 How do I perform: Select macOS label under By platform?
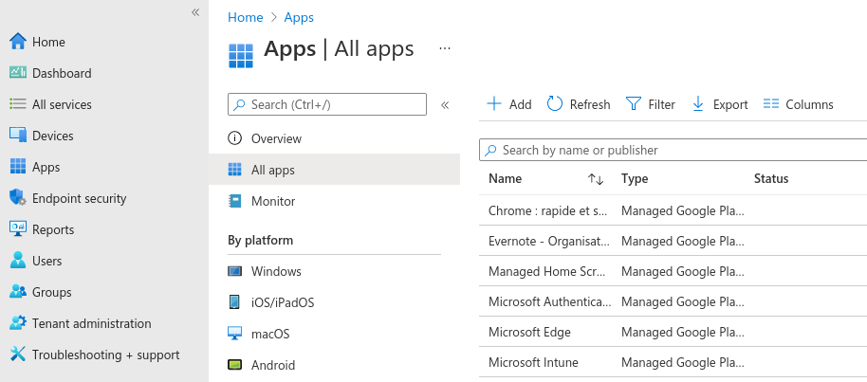coord(270,334)
